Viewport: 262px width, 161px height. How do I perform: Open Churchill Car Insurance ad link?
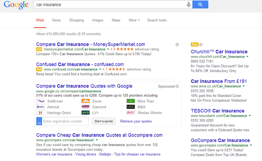(x=219, y=52)
